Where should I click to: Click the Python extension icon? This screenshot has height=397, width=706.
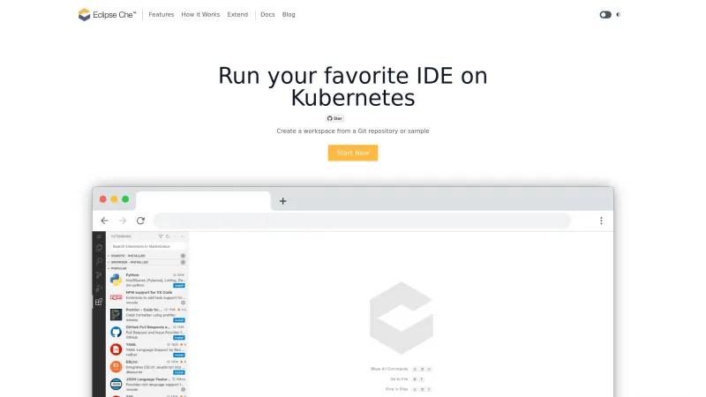116,280
